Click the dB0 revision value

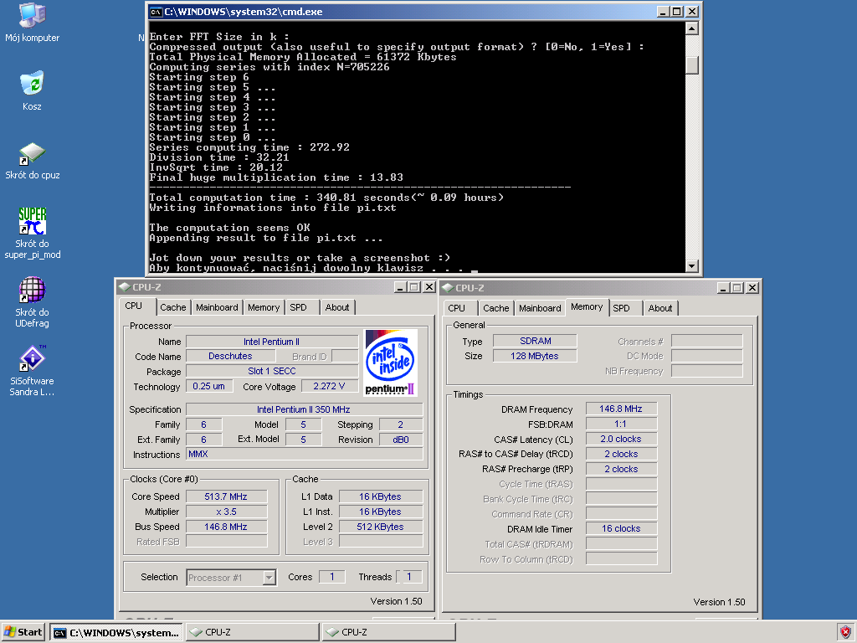(x=401, y=440)
